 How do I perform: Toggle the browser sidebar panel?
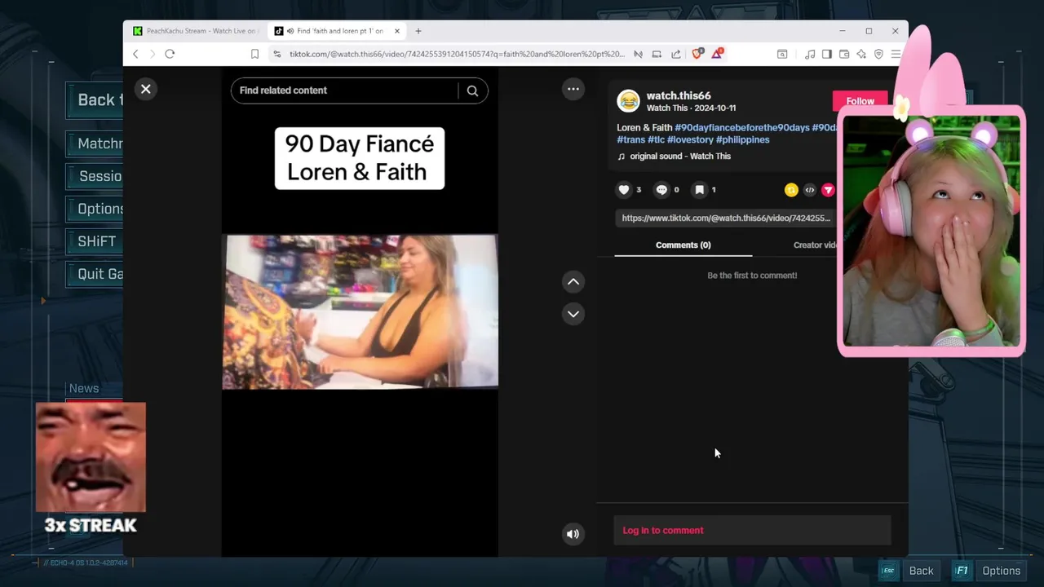pyautogui.click(x=826, y=54)
